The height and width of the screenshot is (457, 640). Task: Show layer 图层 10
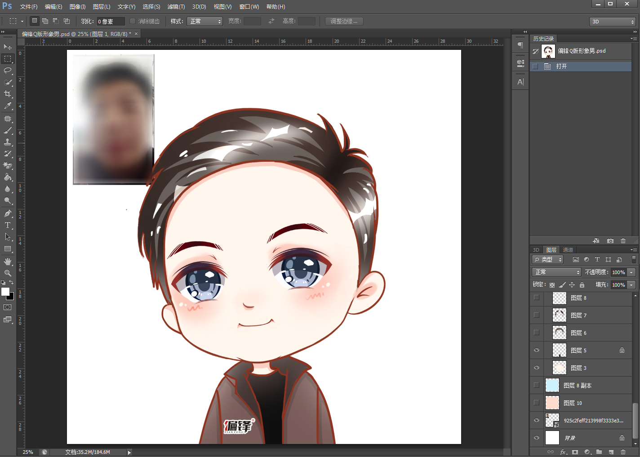click(537, 403)
